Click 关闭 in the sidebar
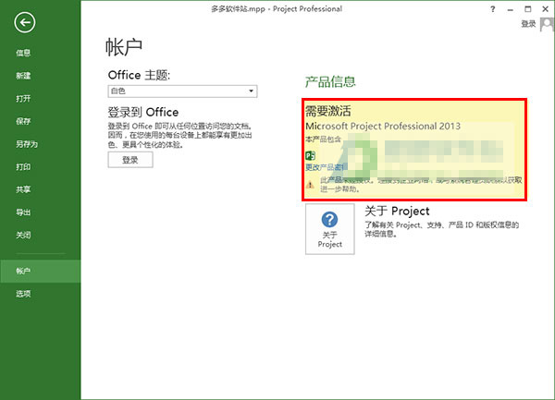The width and height of the screenshot is (555, 400). (23, 235)
